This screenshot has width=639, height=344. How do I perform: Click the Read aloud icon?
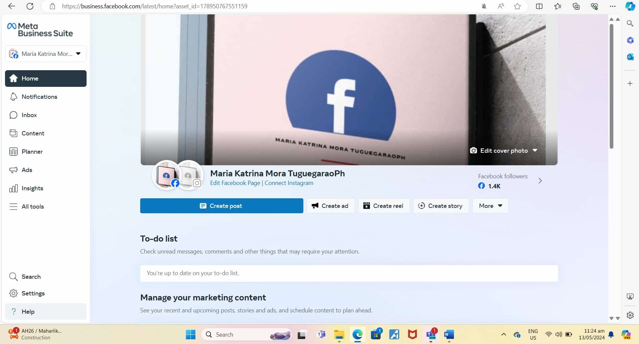pyautogui.click(x=501, y=6)
